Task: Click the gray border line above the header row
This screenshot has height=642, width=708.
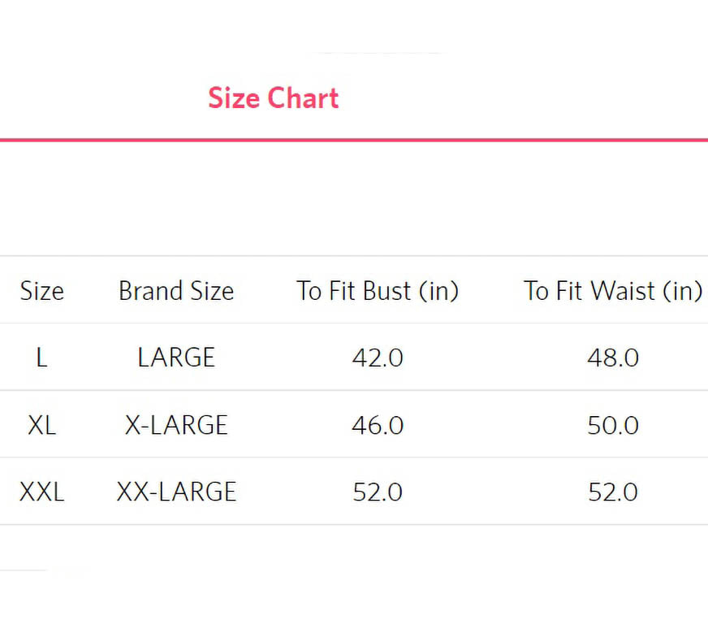Action: click(354, 256)
